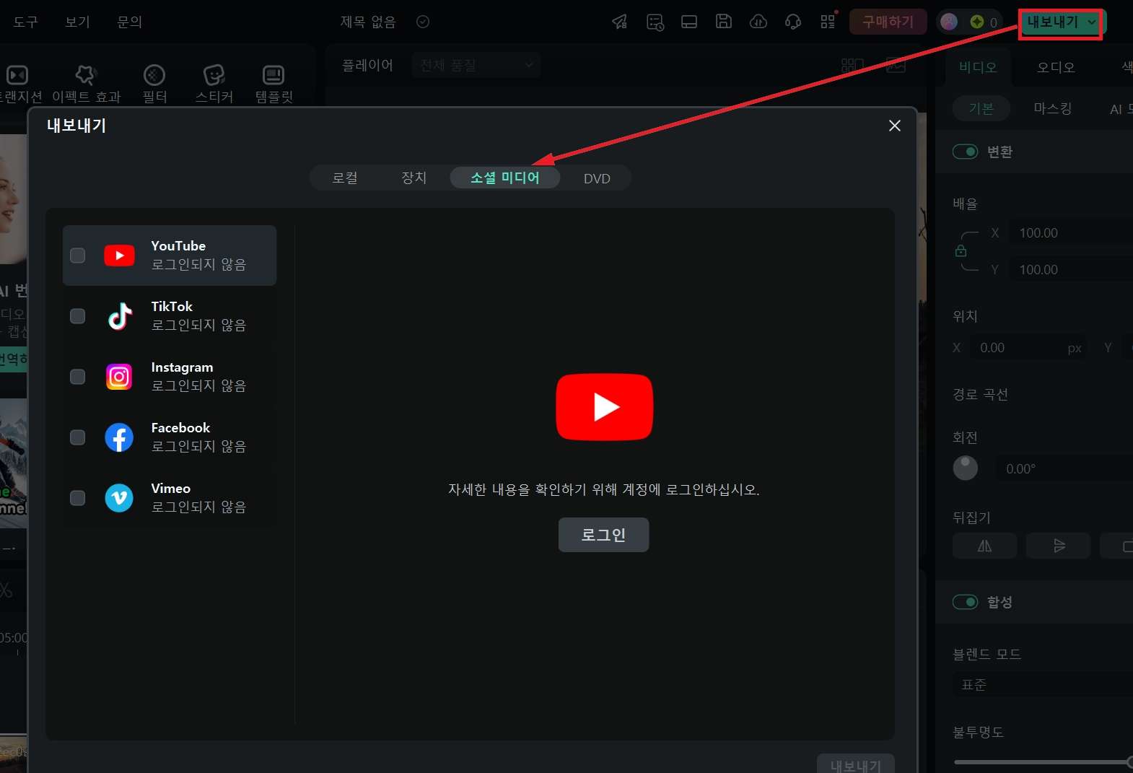Viewport: 1133px width, 773px height.
Task: Click the project saved checkmark icon
Action: (423, 22)
